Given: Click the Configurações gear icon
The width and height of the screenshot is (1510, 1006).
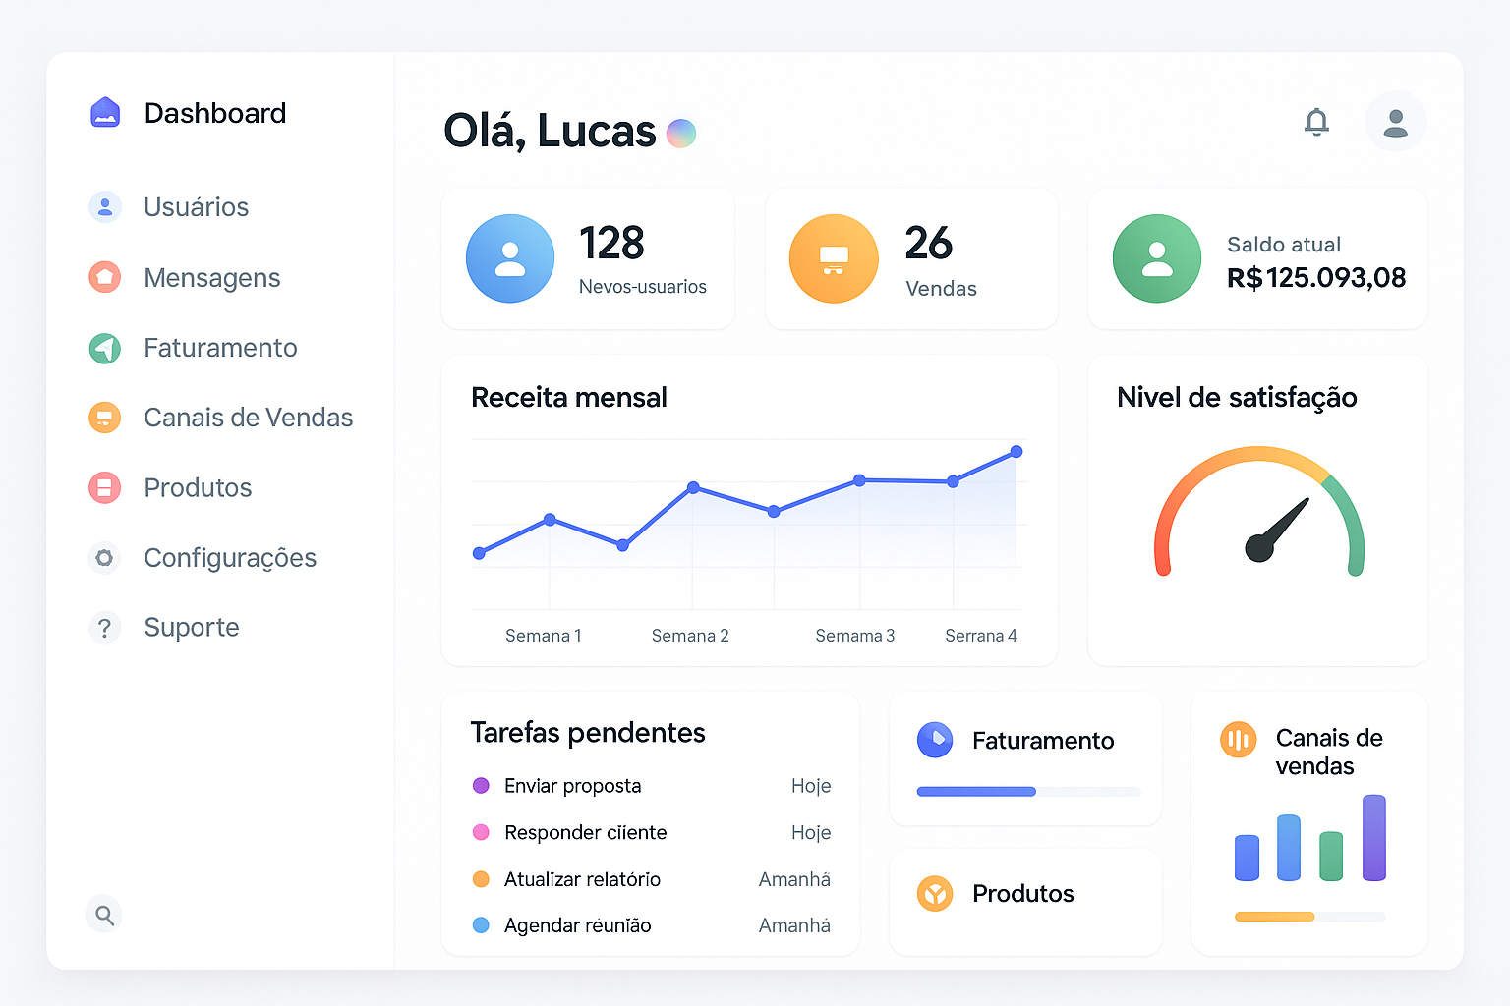Looking at the screenshot, I should point(104,558).
